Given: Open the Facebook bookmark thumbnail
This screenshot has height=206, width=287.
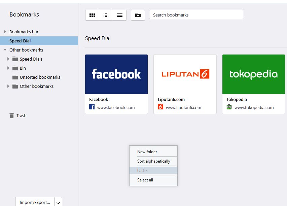Looking at the screenshot, I should pos(116,74).
